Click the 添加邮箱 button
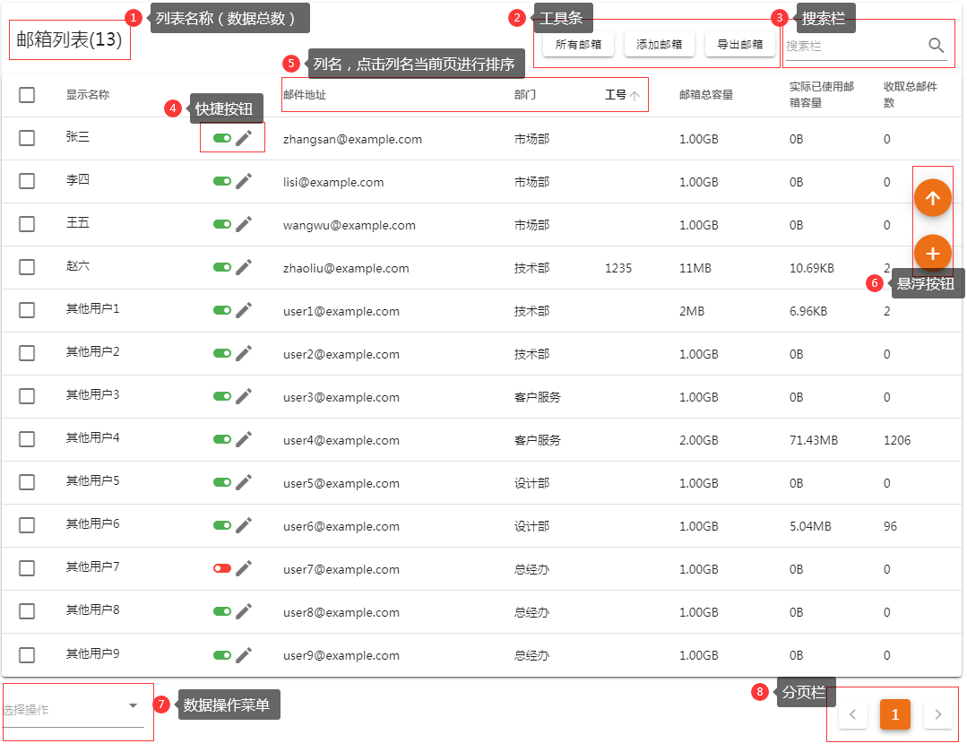 [659, 44]
